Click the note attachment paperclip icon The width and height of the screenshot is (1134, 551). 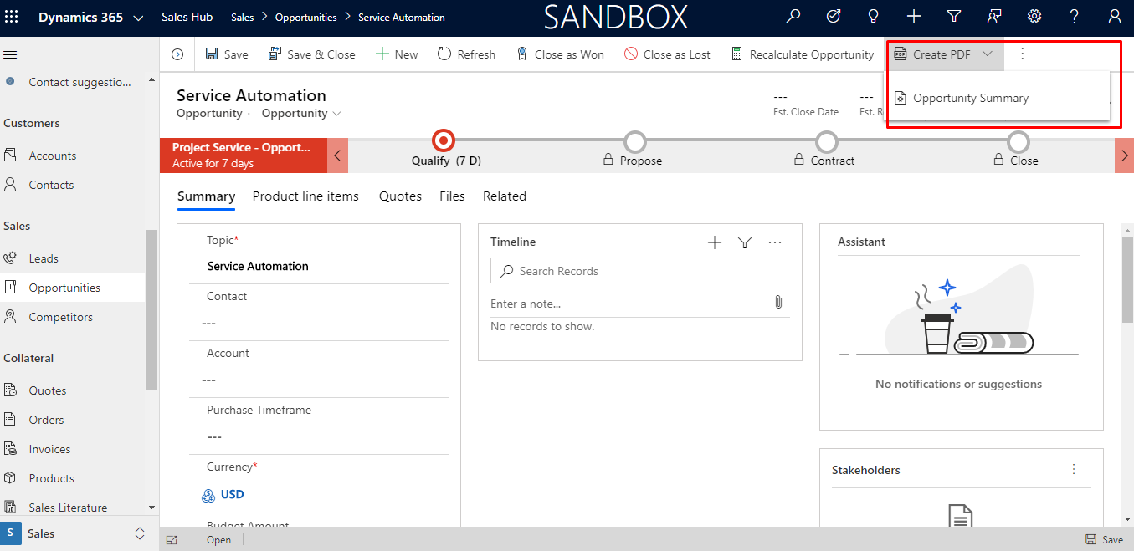[x=778, y=303]
